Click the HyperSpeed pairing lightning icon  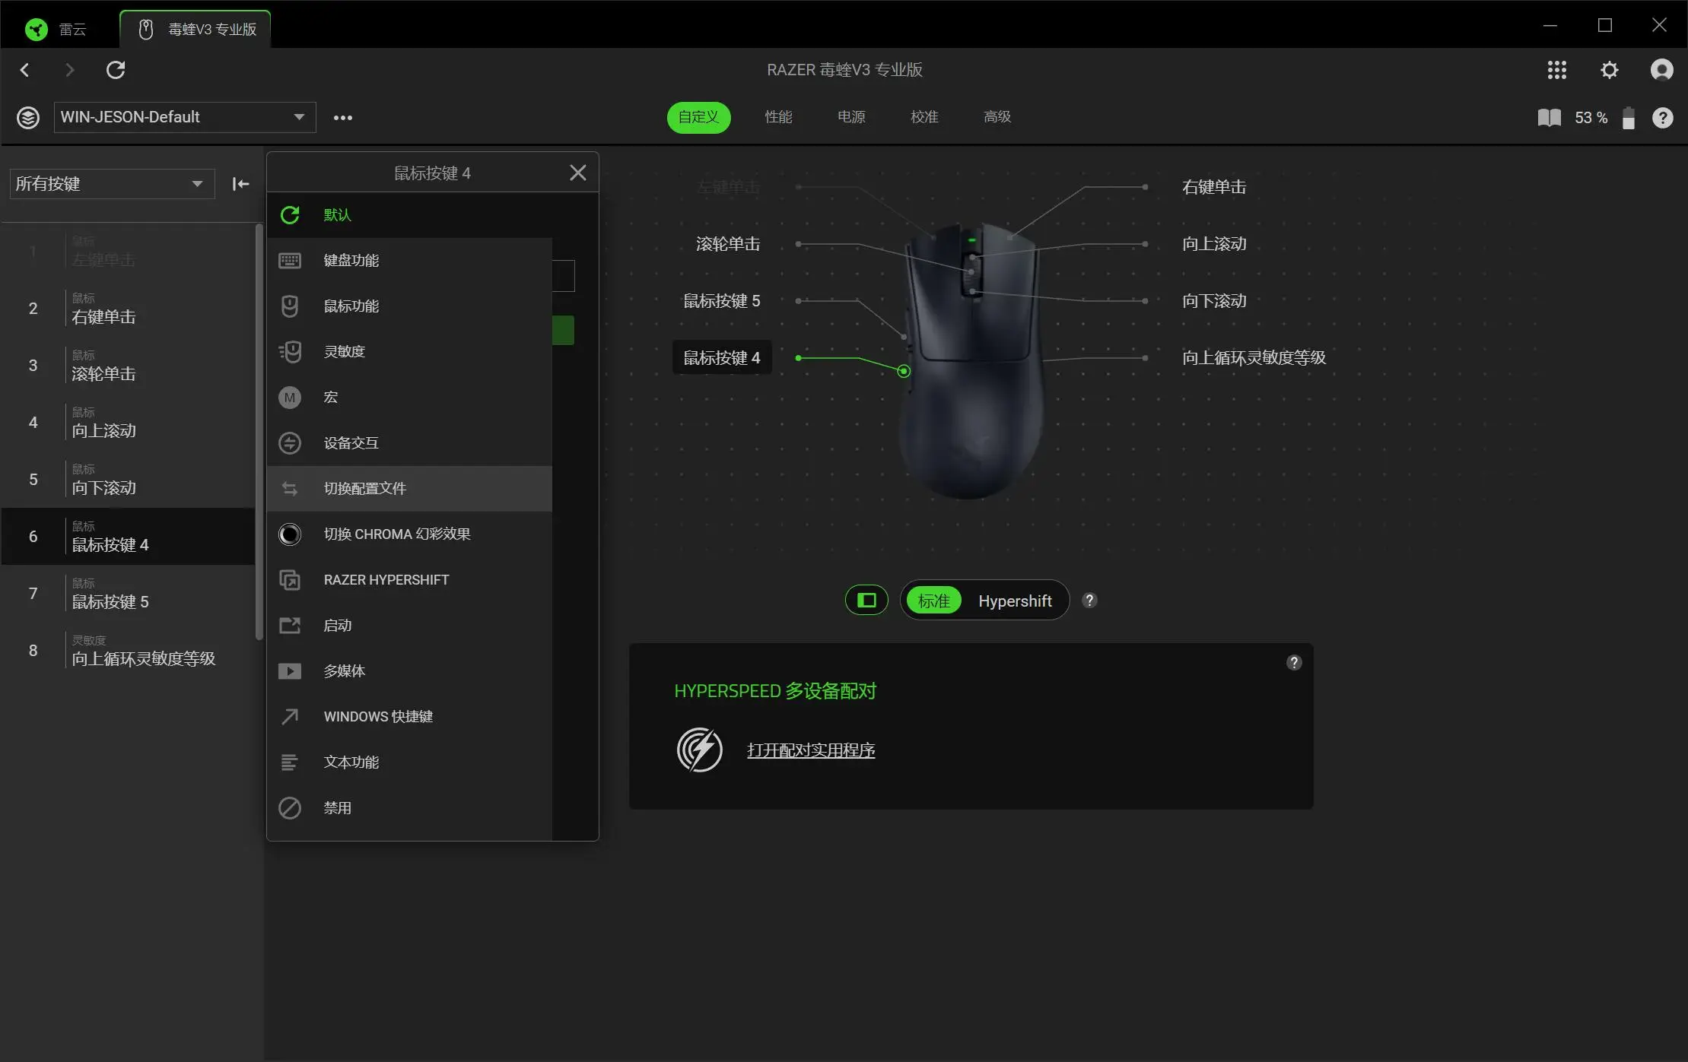pyautogui.click(x=699, y=750)
